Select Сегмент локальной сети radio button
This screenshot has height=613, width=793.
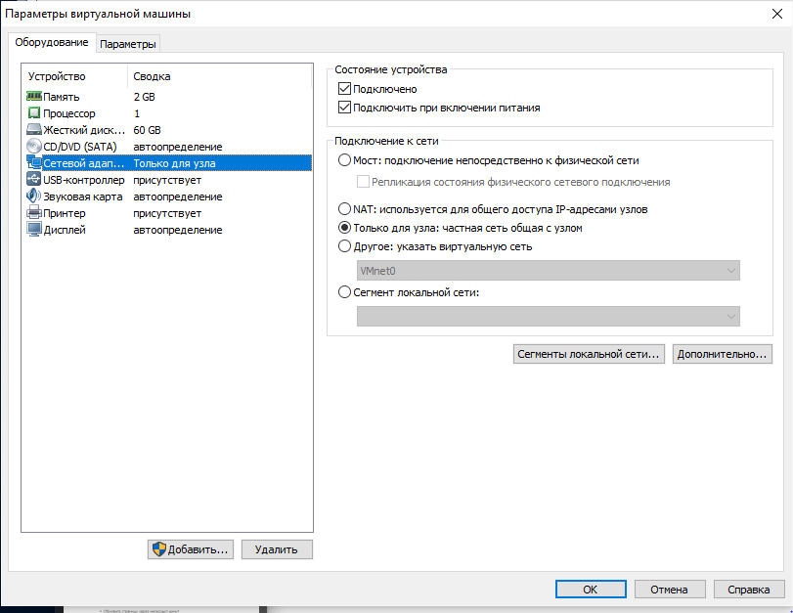click(x=344, y=292)
